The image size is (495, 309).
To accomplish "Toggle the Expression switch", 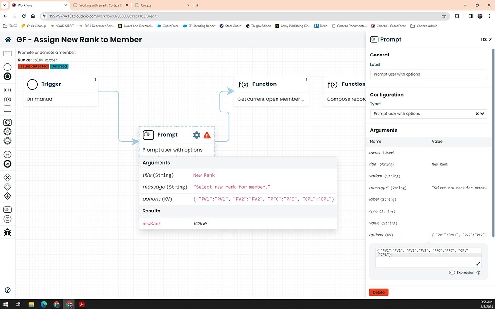I will click(452, 273).
